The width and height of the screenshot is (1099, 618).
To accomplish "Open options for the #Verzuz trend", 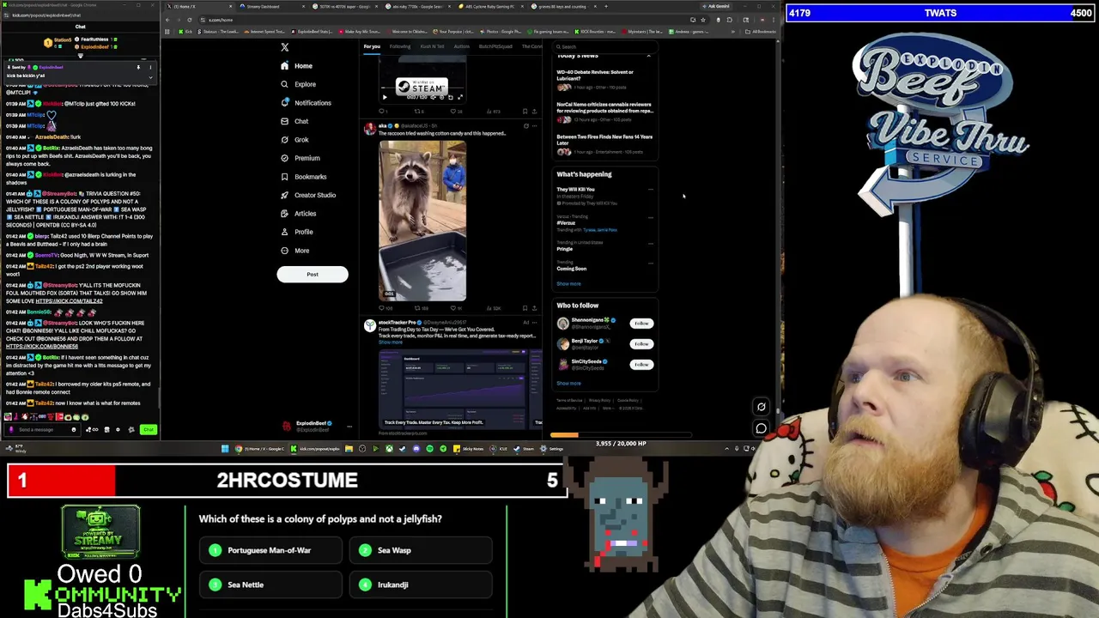I will pos(650,217).
